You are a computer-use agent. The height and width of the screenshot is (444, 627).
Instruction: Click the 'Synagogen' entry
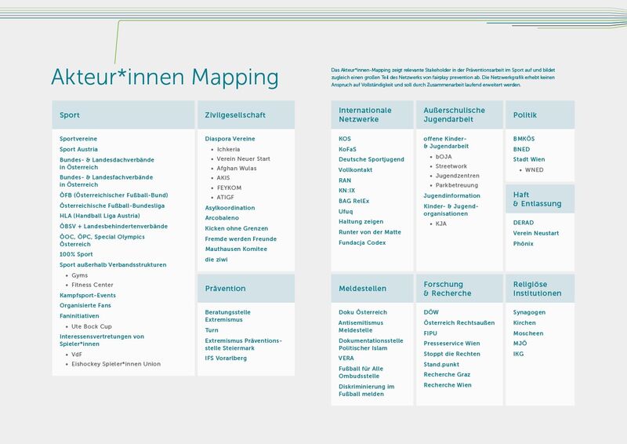[530, 312]
